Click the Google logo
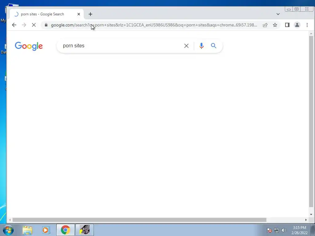The image size is (315, 236). tap(29, 46)
